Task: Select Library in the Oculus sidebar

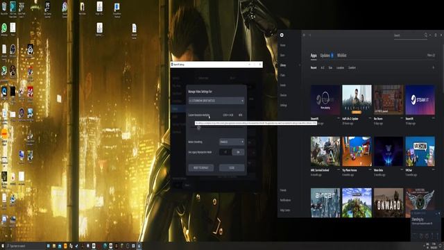Action: (283, 65)
